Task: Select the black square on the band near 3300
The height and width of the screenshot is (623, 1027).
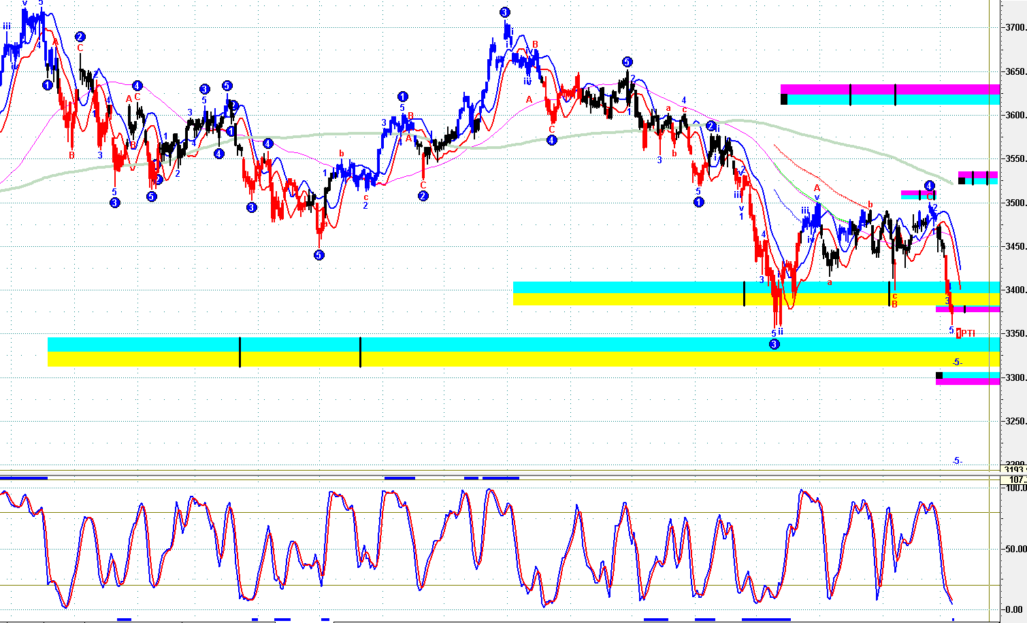Action: (940, 375)
